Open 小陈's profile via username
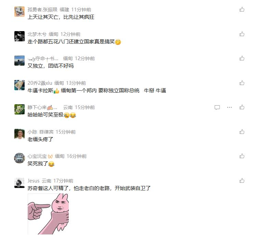This screenshot has width=262, height=243. [x=32, y=132]
